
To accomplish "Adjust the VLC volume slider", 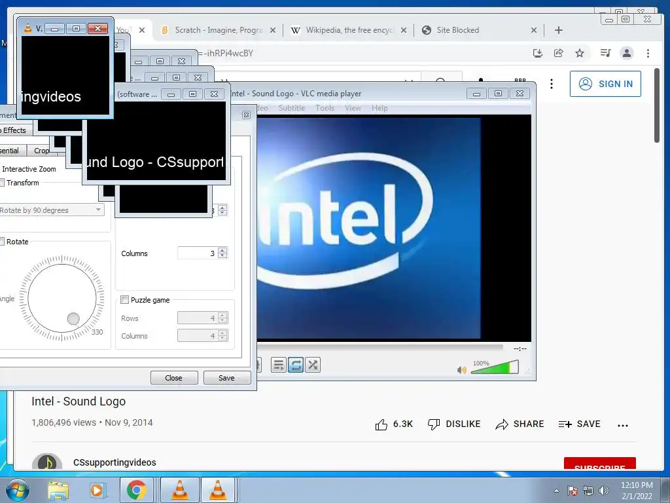I will pyautogui.click(x=495, y=367).
